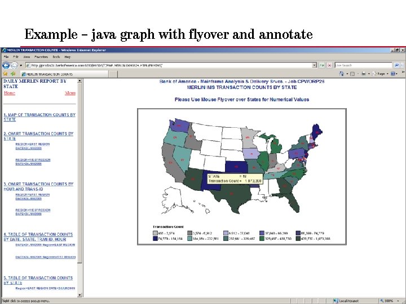Click the toolbar Help icon
The height and width of the screenshot is (304, 406).
(x=393, y=74)
